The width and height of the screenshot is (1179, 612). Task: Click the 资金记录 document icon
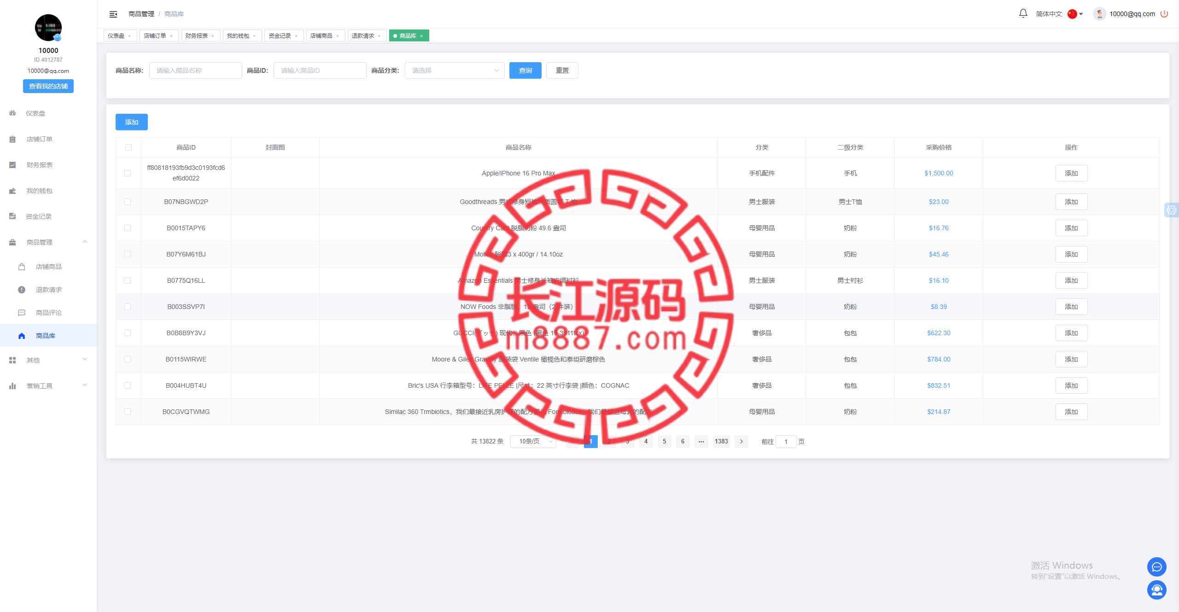pyautogui.click(x=12, y=216)
